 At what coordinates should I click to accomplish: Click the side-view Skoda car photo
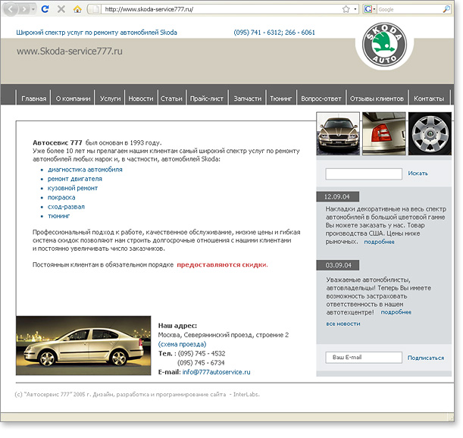[83, 346]
